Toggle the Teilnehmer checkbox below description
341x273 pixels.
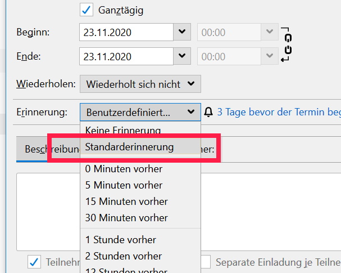click(35, 262)
